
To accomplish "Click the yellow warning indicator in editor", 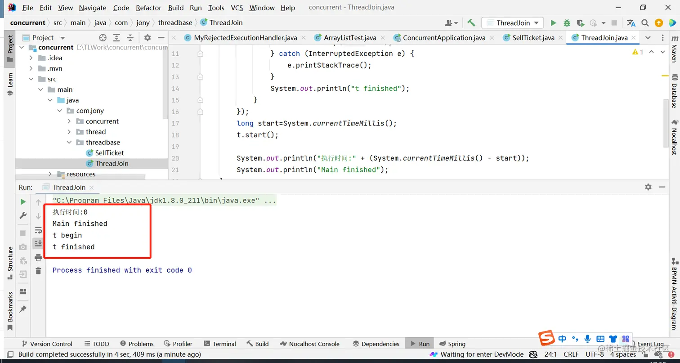I will pos(638,52).
